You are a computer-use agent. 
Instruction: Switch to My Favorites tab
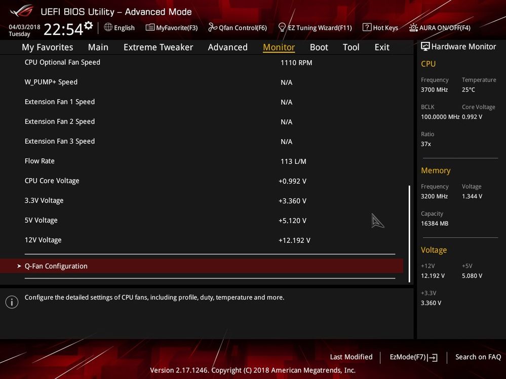coord(48,47)
